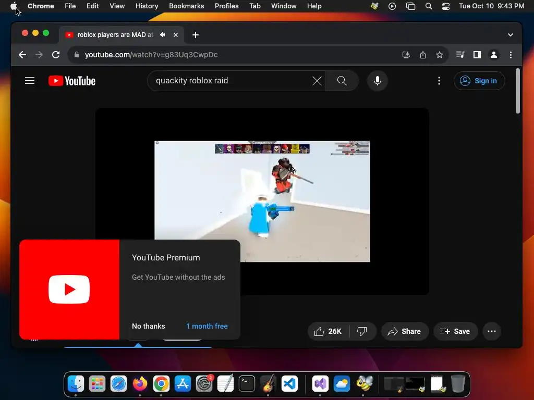The width and height of the screenshot is (534, 400).
Task: Click the page vertical scrollbar
Action: 518,91
